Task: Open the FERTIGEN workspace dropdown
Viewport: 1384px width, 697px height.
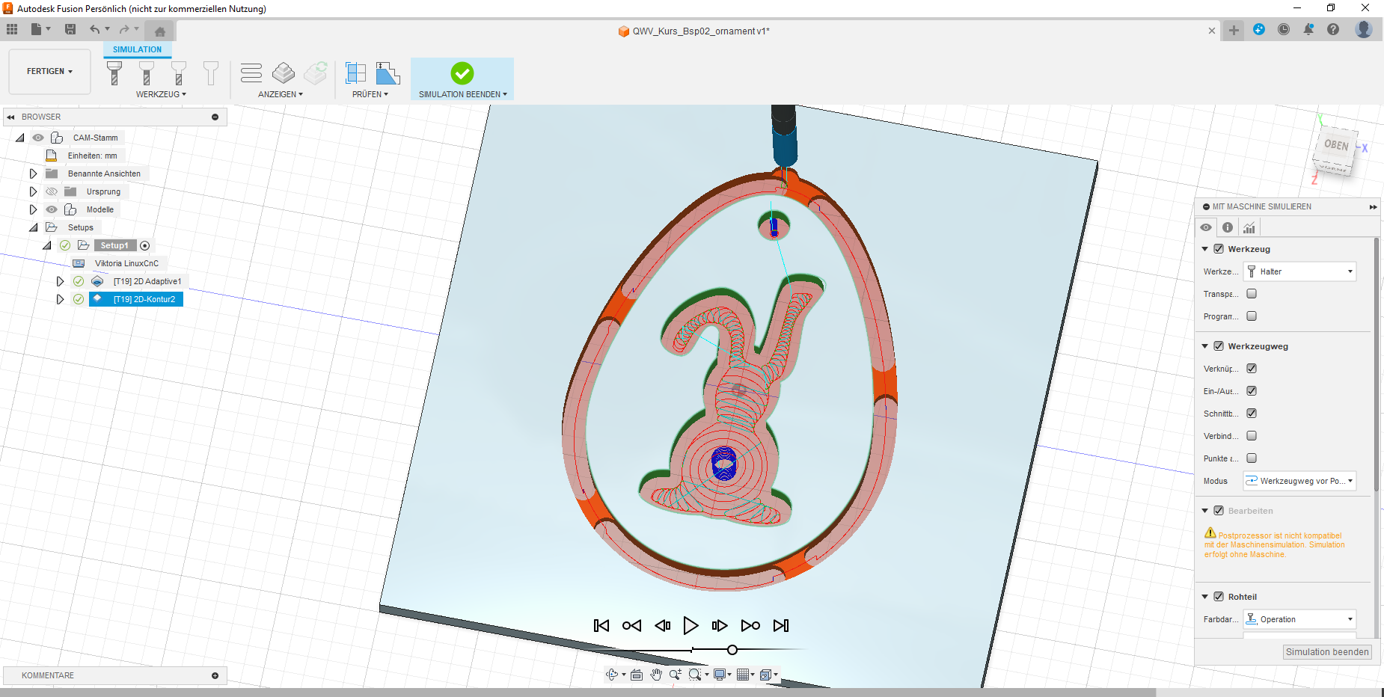Action: coord(49,72)
